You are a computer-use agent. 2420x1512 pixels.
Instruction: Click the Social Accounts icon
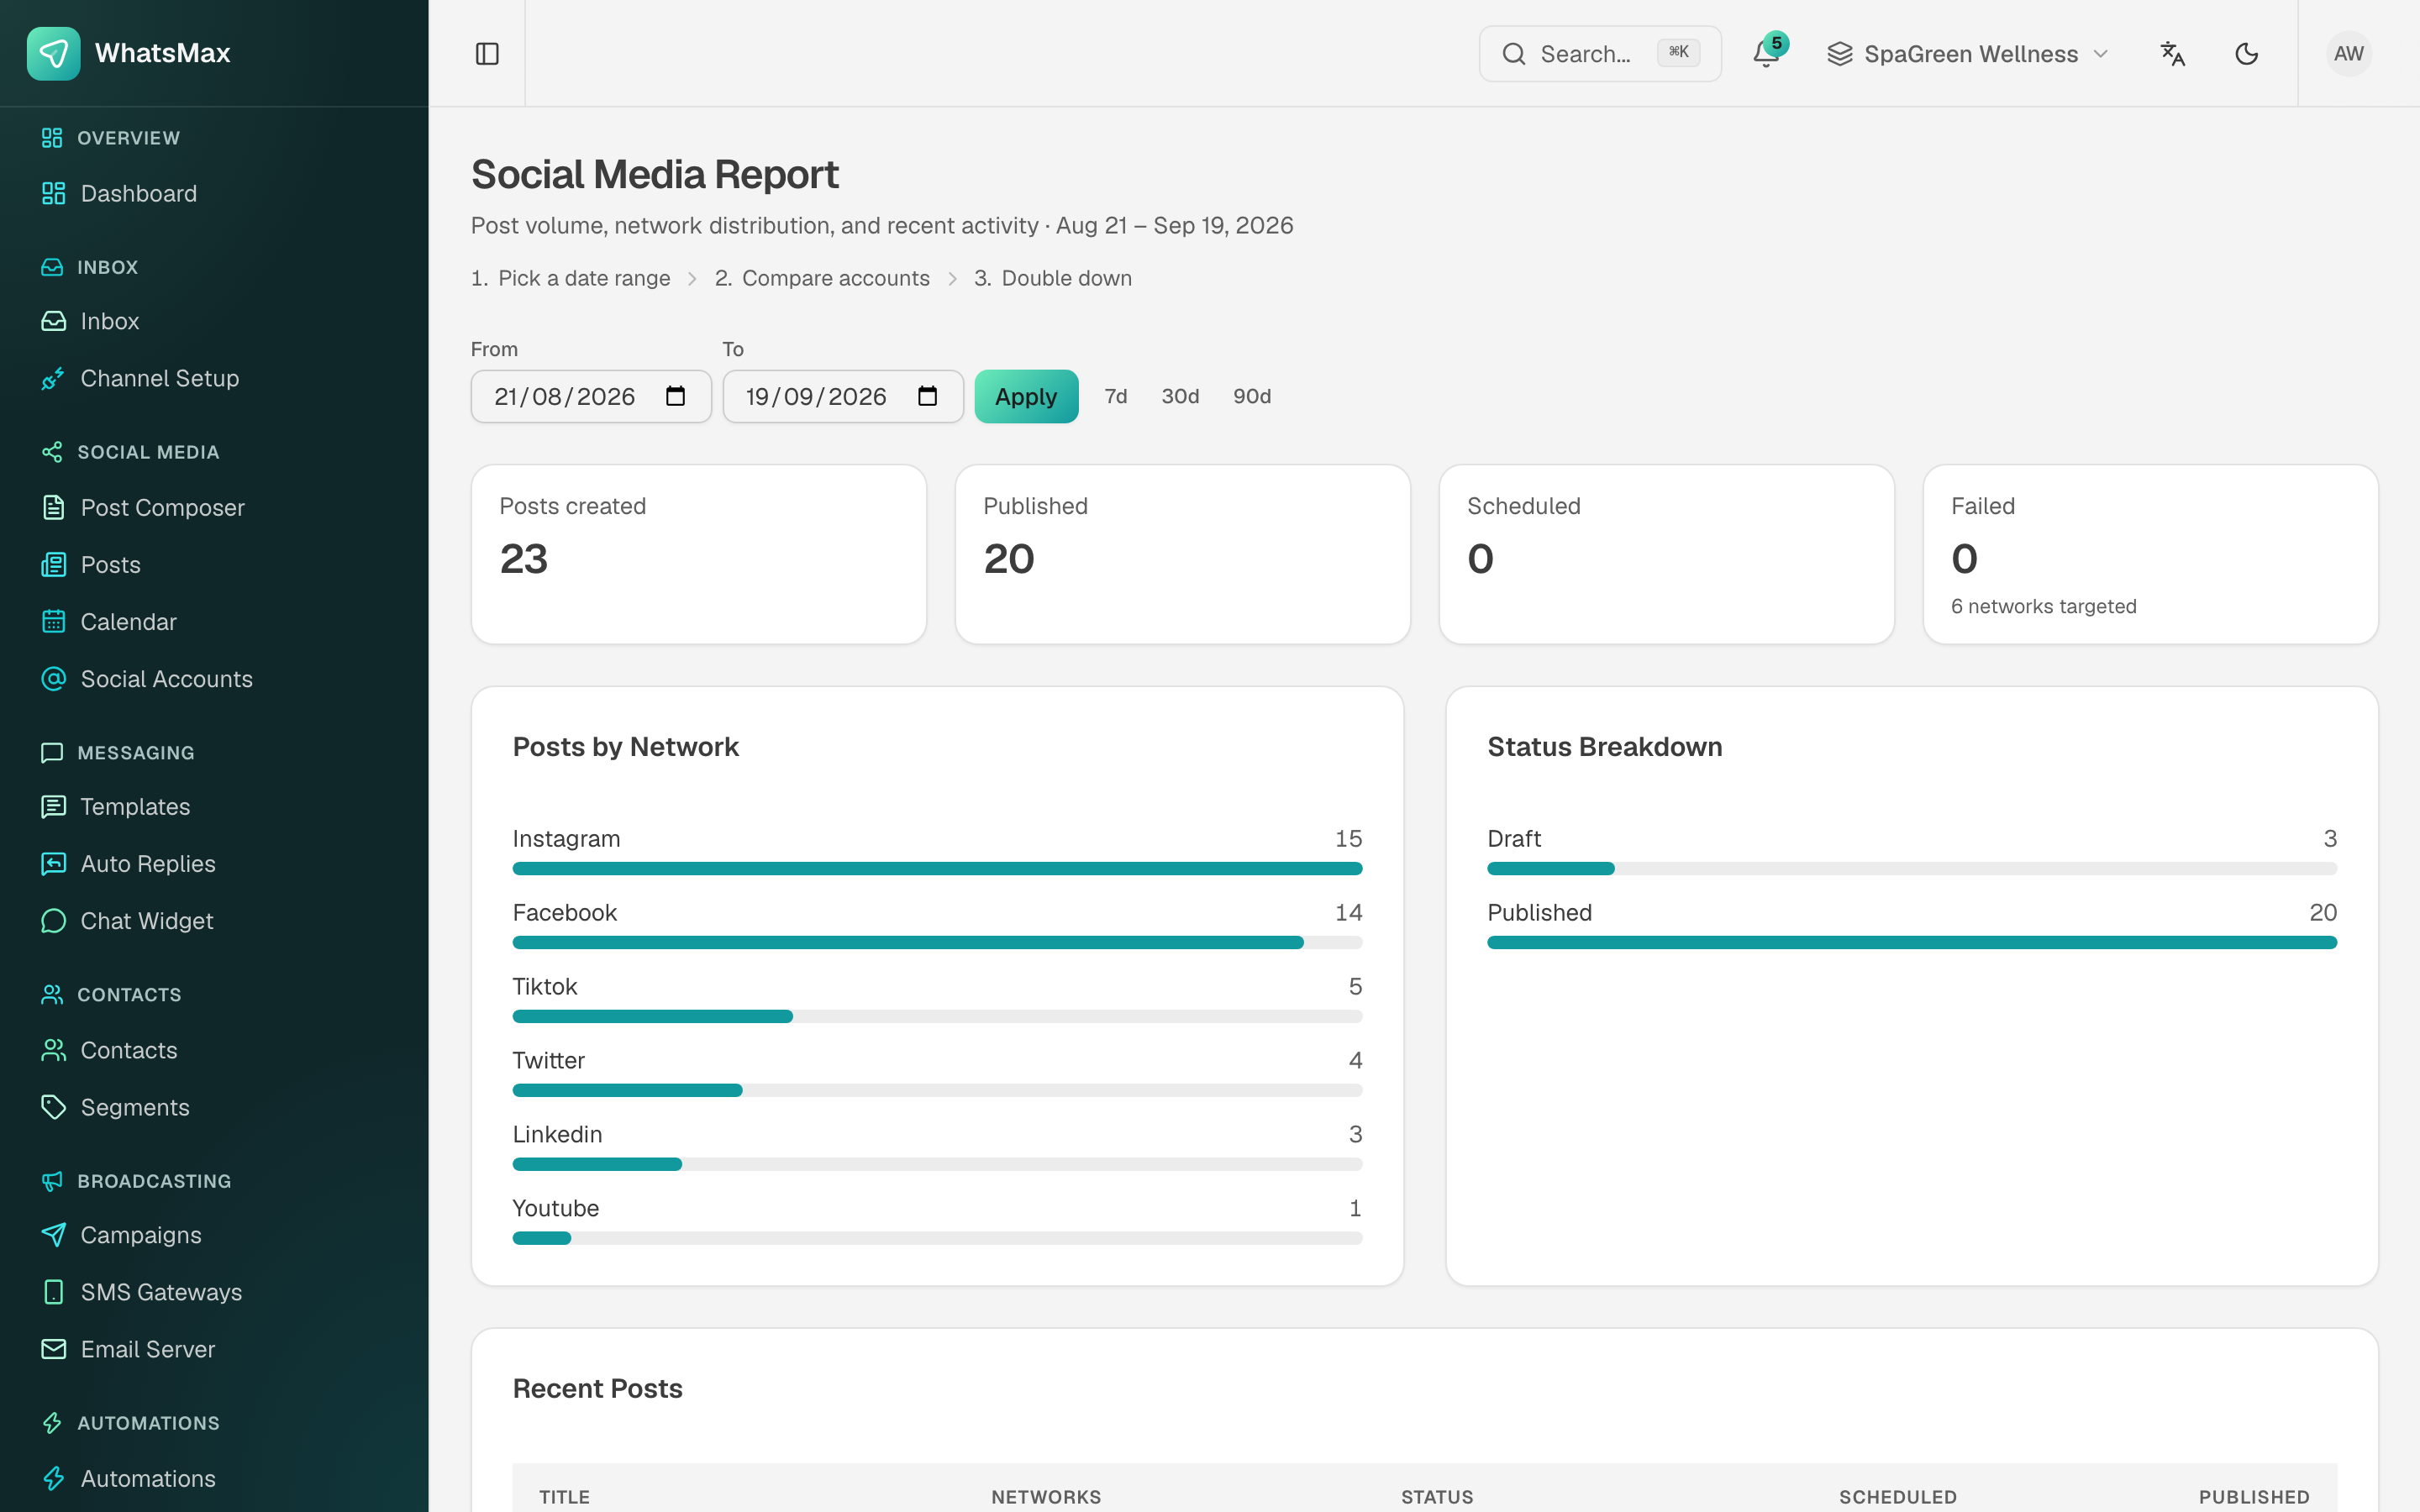click(x=54, y=679)
